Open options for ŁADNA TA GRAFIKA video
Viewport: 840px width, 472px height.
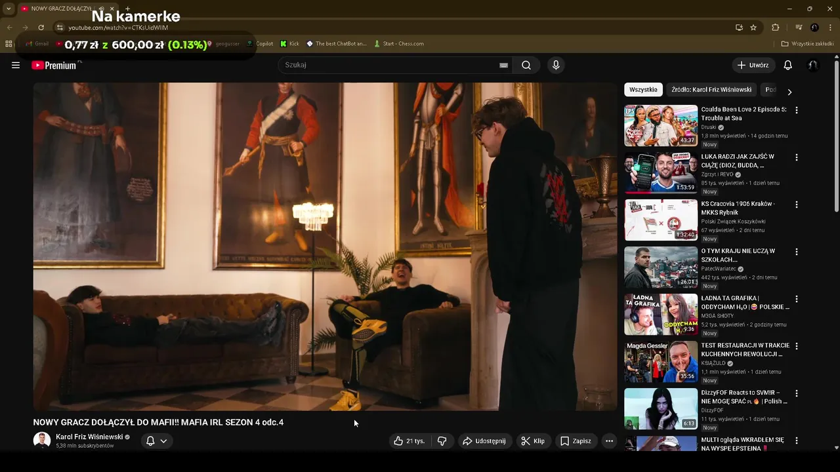(797, 299)
